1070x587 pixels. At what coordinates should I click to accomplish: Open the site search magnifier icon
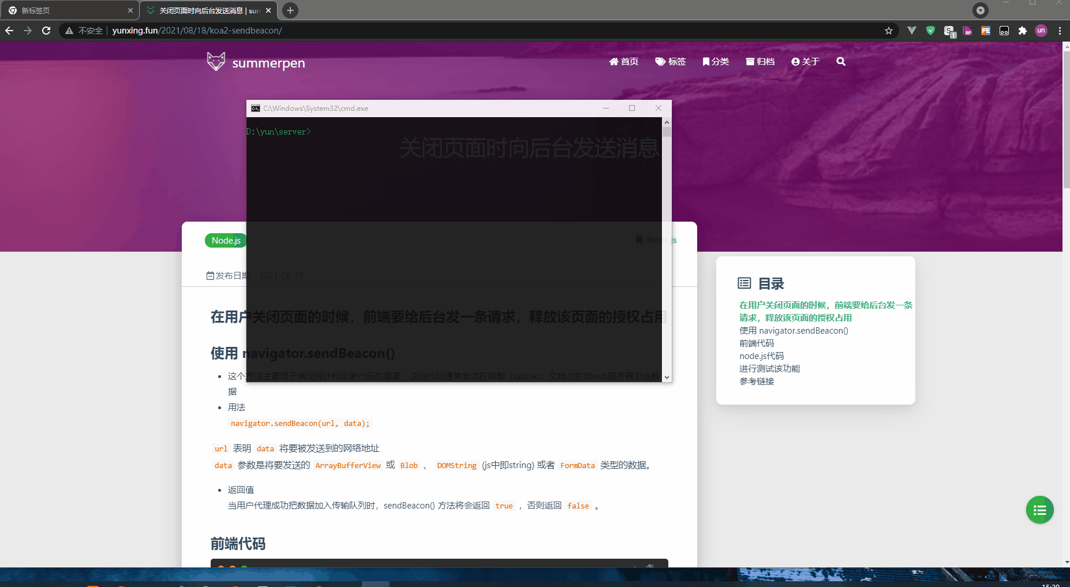point(841,61)
